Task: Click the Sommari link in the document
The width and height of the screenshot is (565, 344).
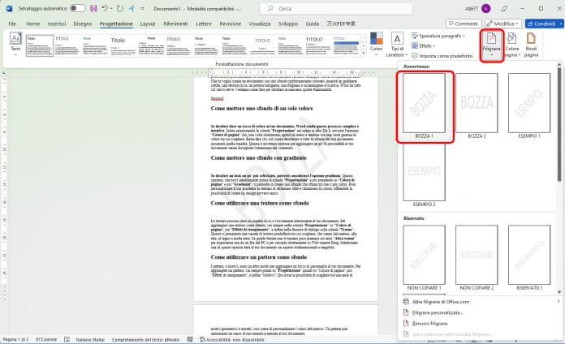Action: [x=217, y=98]
